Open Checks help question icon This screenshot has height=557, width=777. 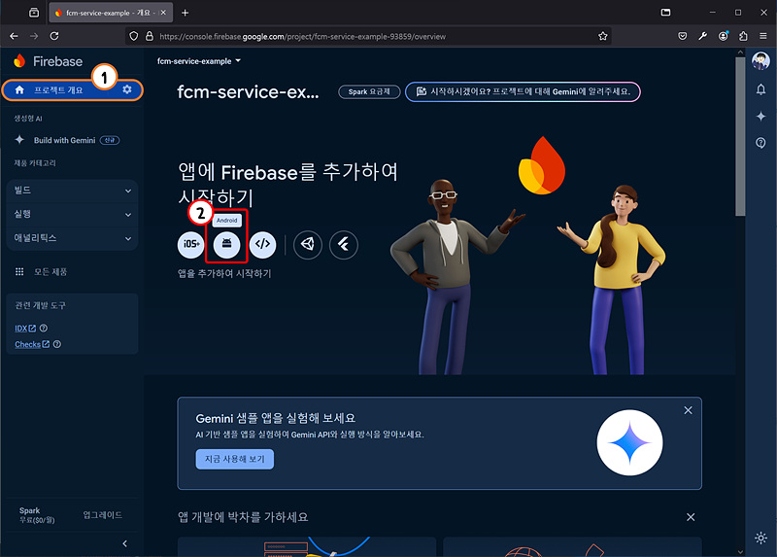tap(57, 344)
